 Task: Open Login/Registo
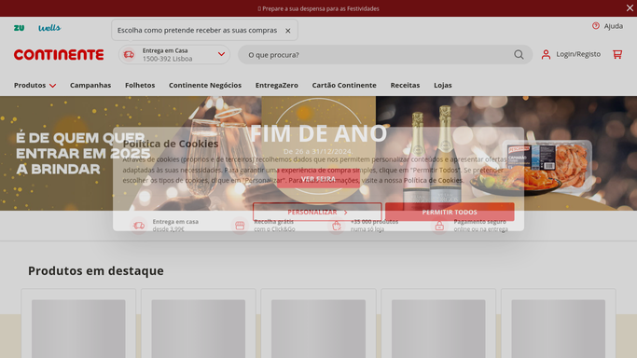pos(578,54)
